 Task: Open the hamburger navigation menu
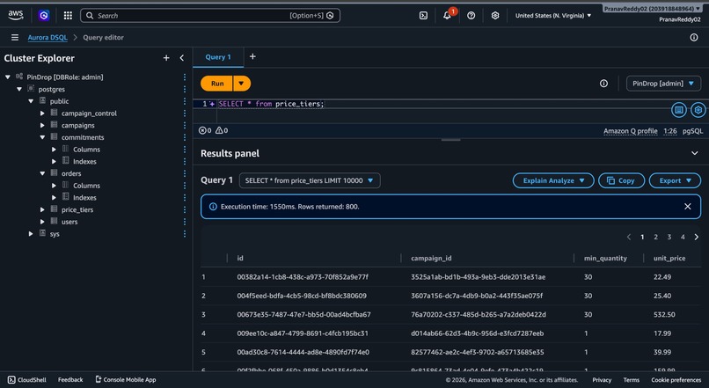pos(15,38)
